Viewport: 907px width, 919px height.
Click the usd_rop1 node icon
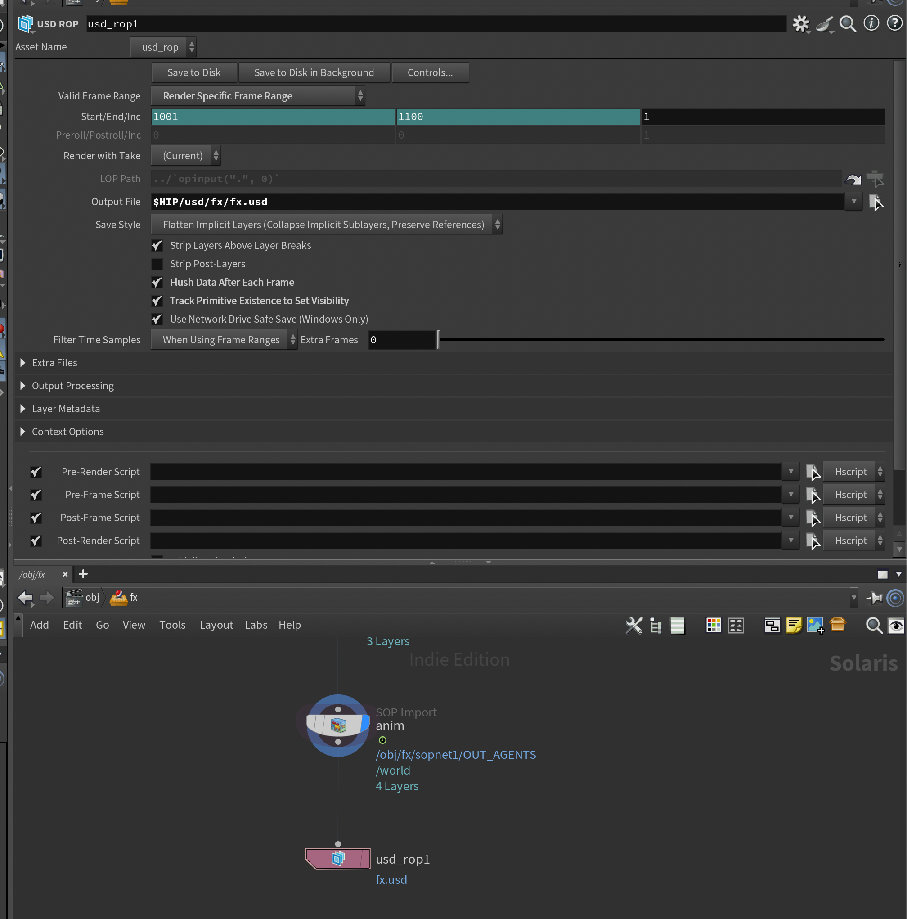[x=338, y=859]
